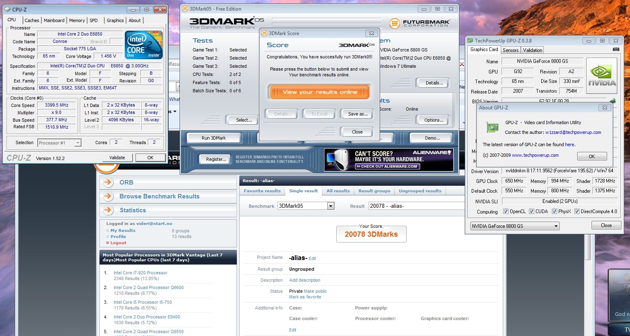Toggle the PhysX checkbox in GPU-Z
This screenshot has height=336, width=630.
[554, 211]
